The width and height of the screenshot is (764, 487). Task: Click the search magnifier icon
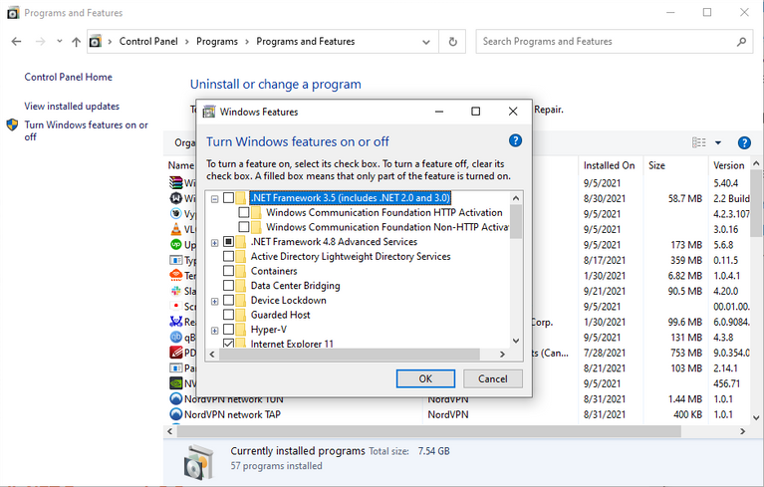point(741,42)
